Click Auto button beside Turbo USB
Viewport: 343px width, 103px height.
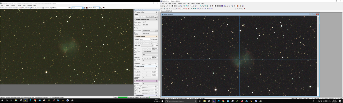pos(153,57)
